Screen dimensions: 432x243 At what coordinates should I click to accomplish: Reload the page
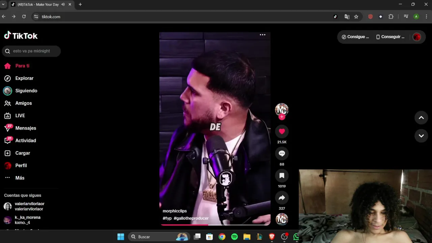point(24,17)
